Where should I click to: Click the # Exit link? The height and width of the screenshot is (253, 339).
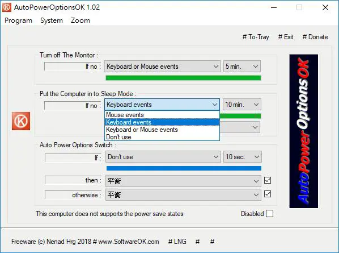(286, 37)
